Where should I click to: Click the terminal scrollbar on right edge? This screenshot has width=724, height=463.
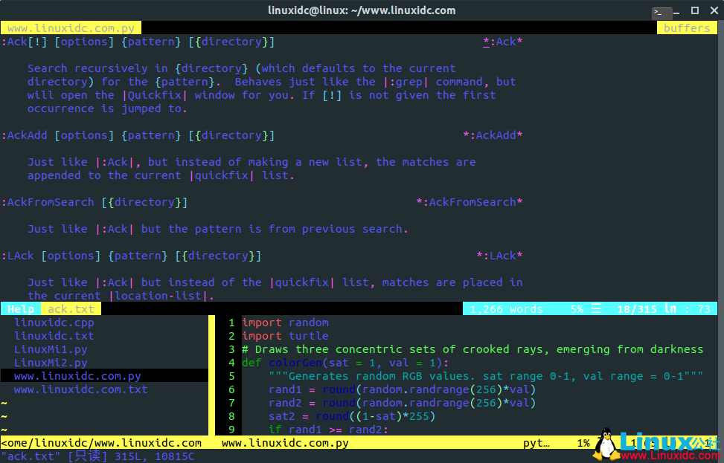720,223
